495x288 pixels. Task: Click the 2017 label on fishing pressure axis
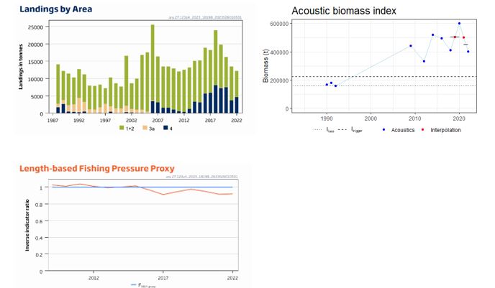point(163,277)
